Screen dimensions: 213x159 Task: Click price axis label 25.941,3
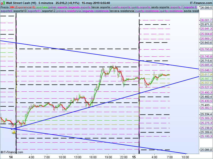[206, 29]
